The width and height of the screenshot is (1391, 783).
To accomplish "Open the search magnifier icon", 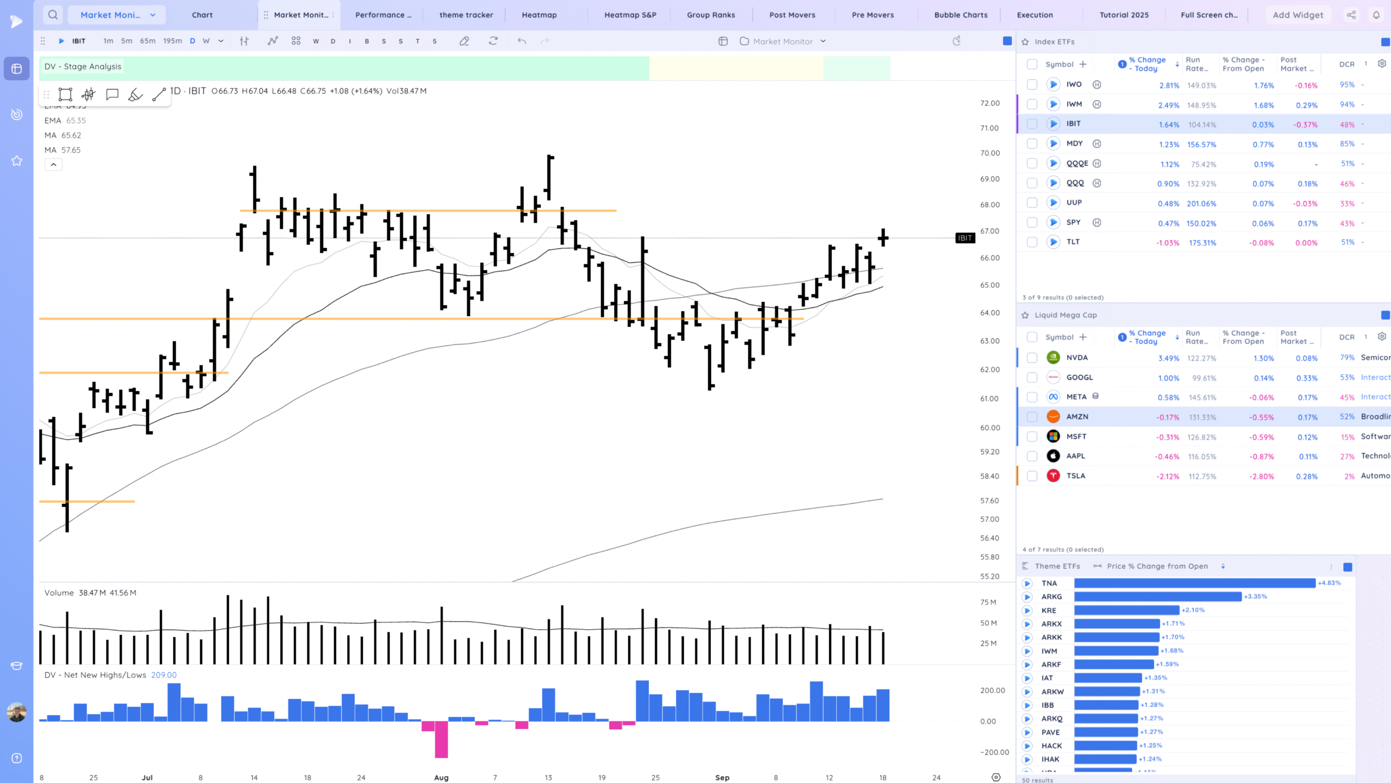I will (53, 15).
